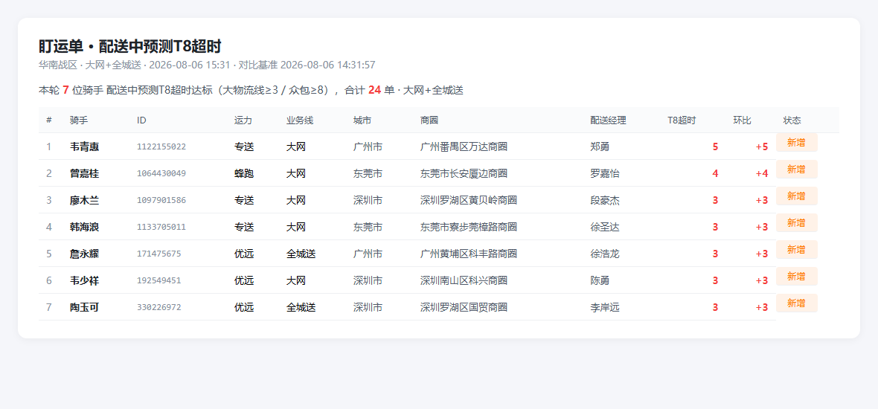Screen dimensions: 878x409
Task: Click the 新增 status badge for 曾嘉桂
Action: pyautogui.click(x=796, y=170)
